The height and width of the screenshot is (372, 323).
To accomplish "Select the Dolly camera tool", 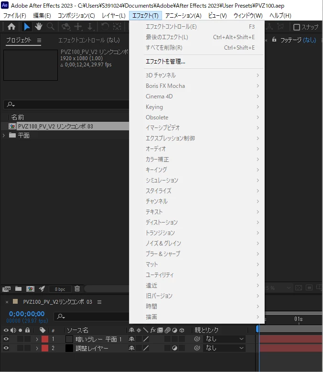I will tap(90, 27).
